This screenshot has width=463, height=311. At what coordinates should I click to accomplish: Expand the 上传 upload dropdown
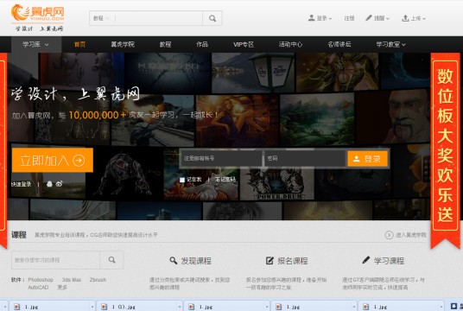pyautogui.click(x=414, y=18)
